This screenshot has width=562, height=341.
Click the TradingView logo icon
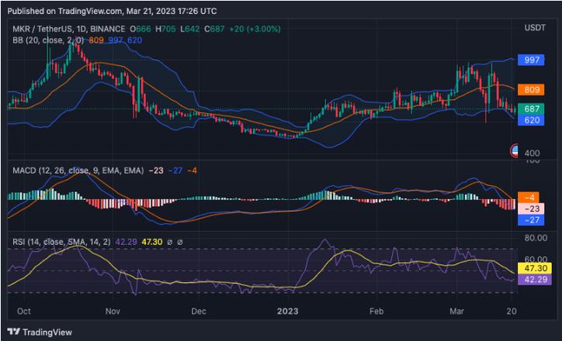pyautogui.click(x=14, y=332)
